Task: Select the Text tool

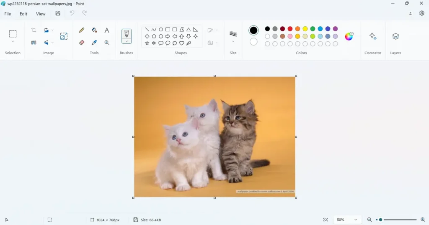Action: 107,30
